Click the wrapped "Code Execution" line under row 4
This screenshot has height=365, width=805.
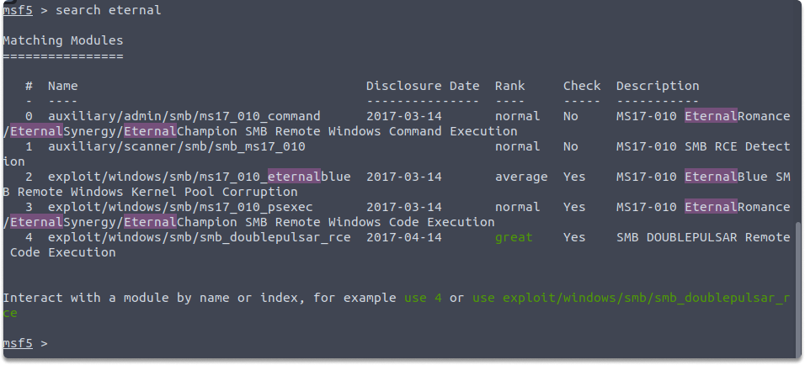coord(63,253)
